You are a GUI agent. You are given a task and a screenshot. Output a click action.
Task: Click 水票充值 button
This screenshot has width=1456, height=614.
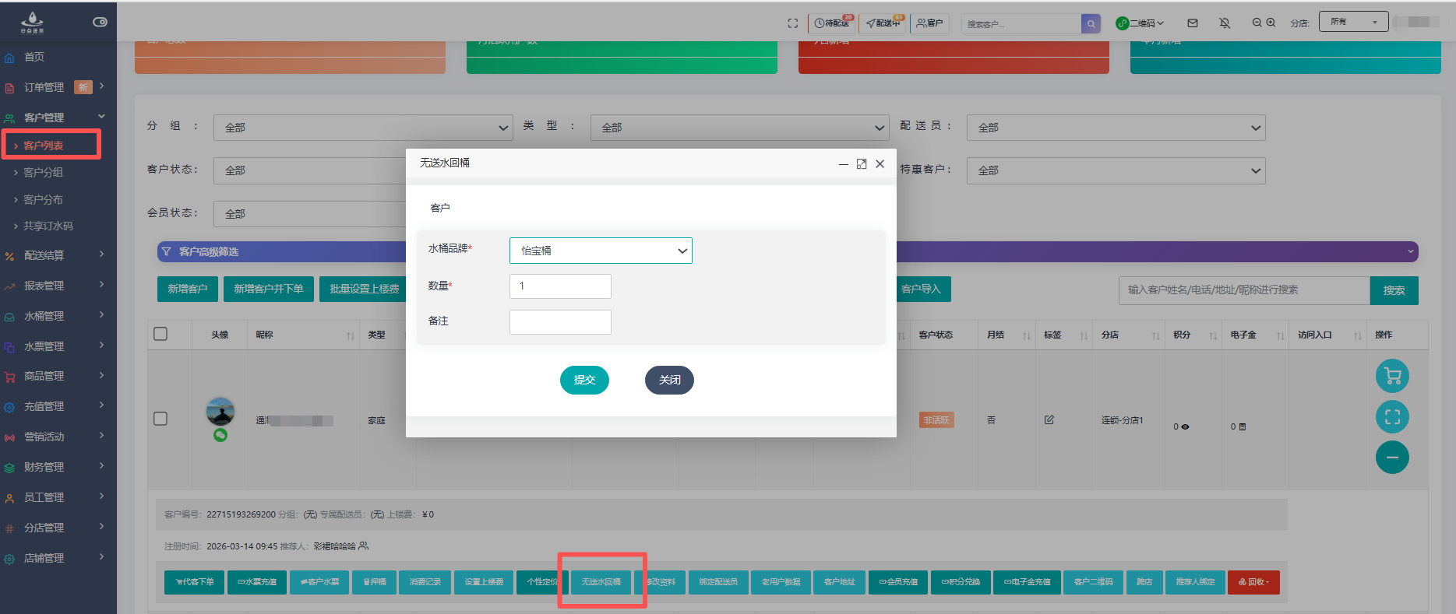click(257, 582)
